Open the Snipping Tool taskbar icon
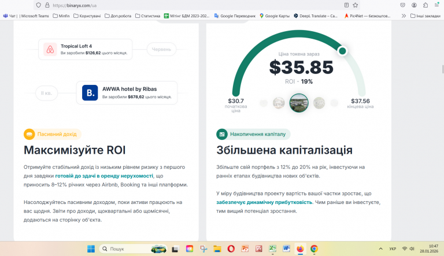444x256 pixels. point(203,249)
